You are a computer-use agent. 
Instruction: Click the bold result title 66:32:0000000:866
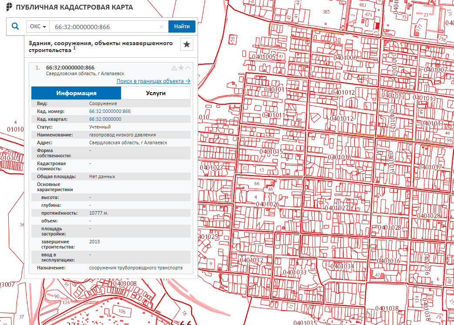(70, 67)
